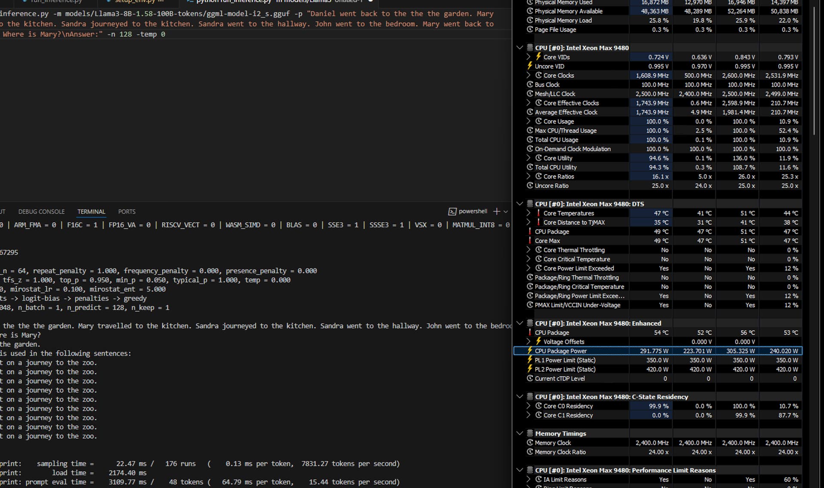Click the Memory Clock sensor clock icon
This screenshot has width=824, height=488.
click(530, 443)
